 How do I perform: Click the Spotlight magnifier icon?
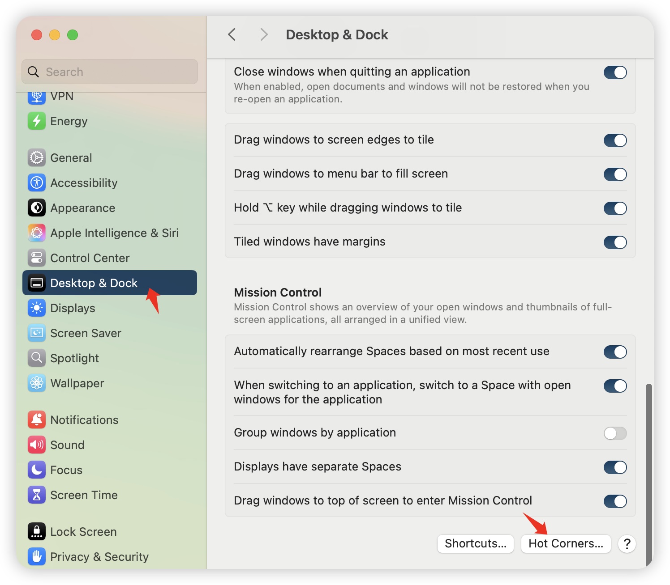point(37,358)
